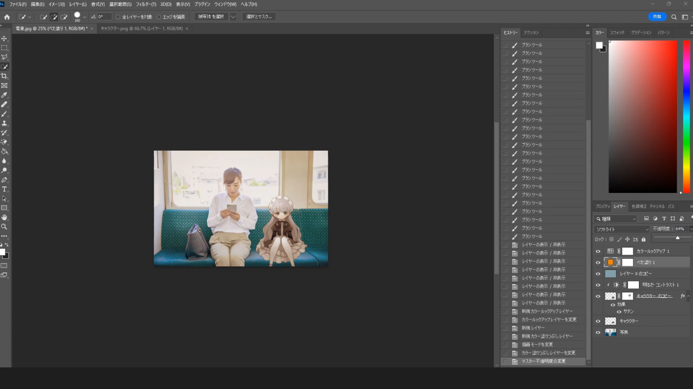Select the Path Selection tool
The height and width of the screenshot is (389, 693).
click(4, 199)
